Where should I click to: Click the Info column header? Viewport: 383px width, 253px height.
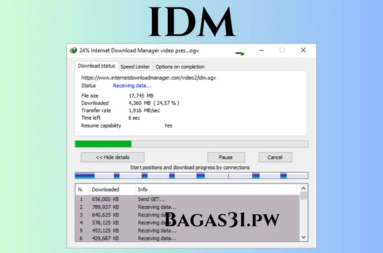point(216,189)
